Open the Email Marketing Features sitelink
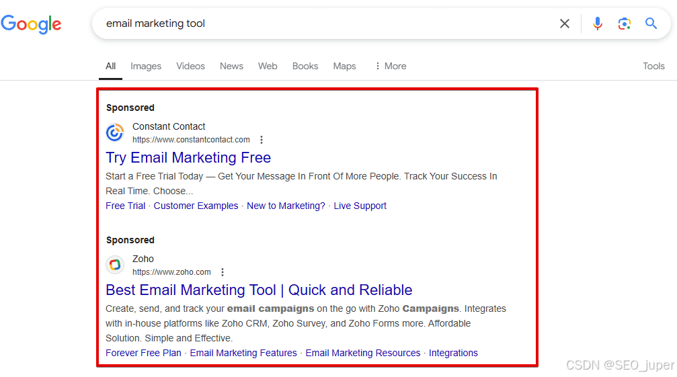Screen dimensions: 677x377 click(x=243, y=353)
